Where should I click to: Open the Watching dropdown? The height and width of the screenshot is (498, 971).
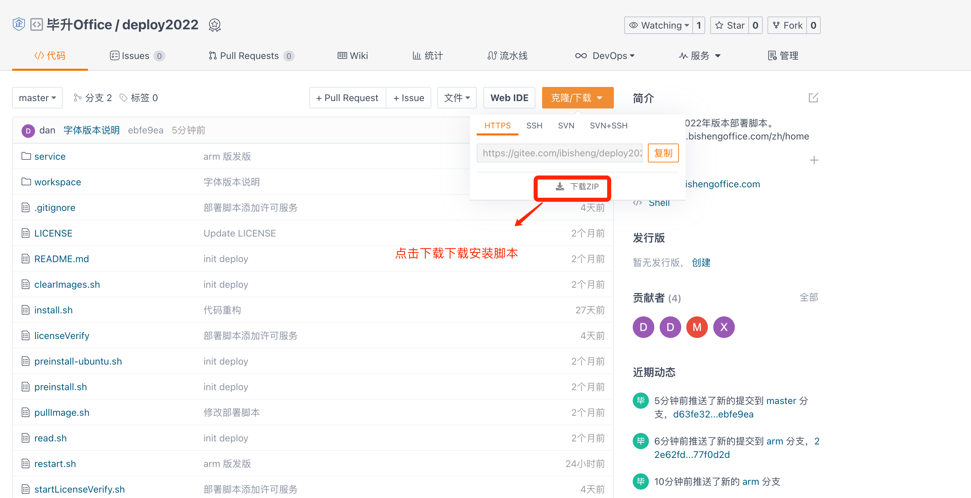coord(659,25)
